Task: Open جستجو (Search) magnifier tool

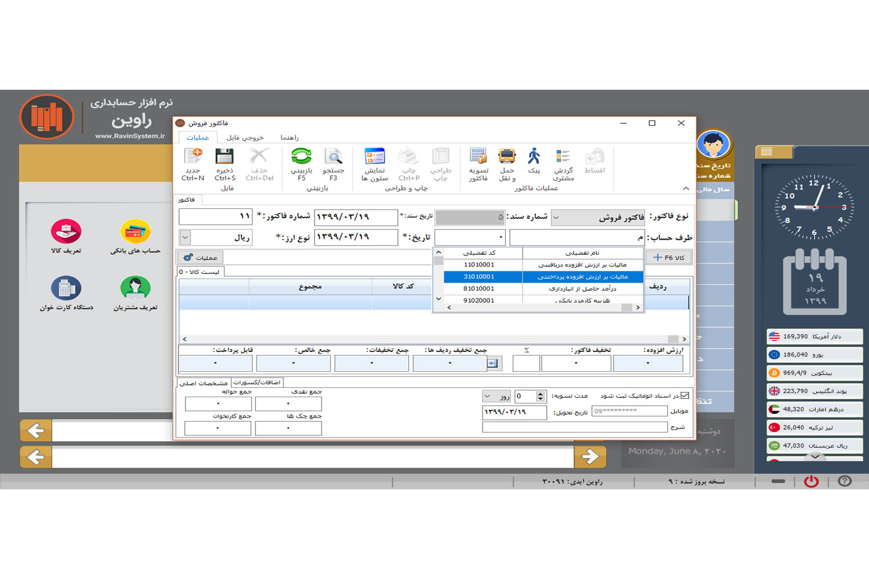Action: coord(333,157)
